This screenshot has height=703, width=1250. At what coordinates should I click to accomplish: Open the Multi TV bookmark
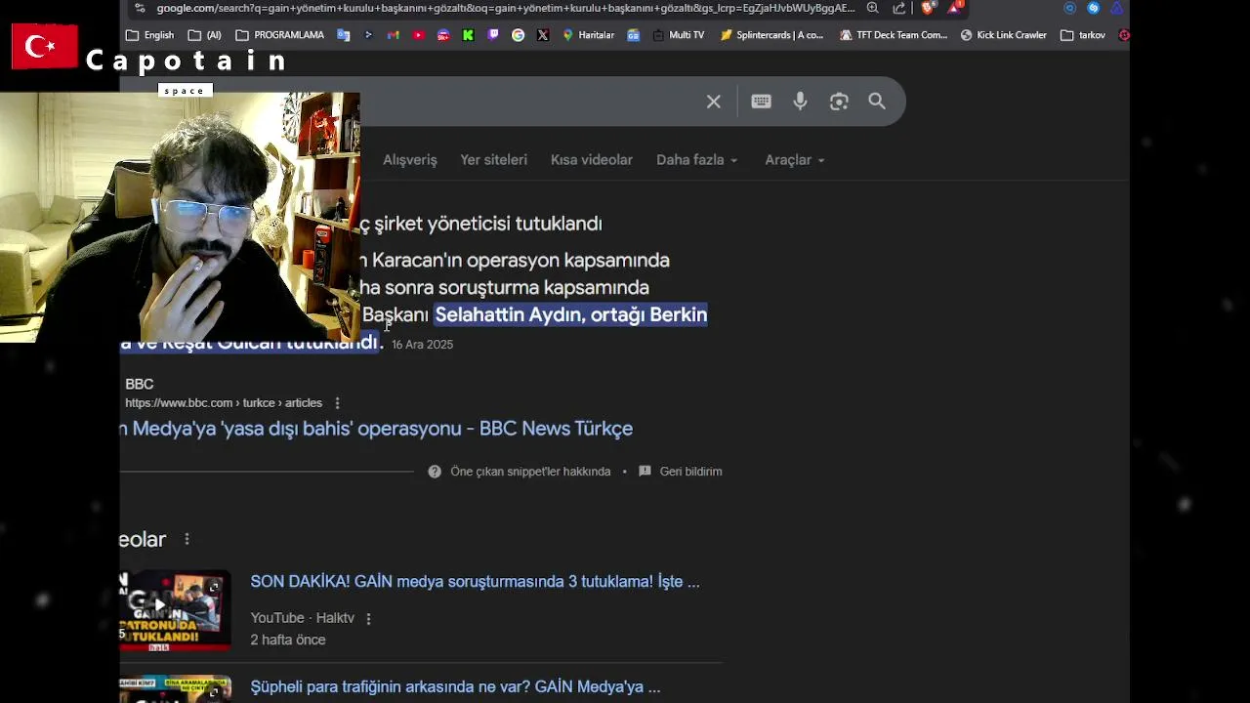pyautogui.click(x=678, y=35)
